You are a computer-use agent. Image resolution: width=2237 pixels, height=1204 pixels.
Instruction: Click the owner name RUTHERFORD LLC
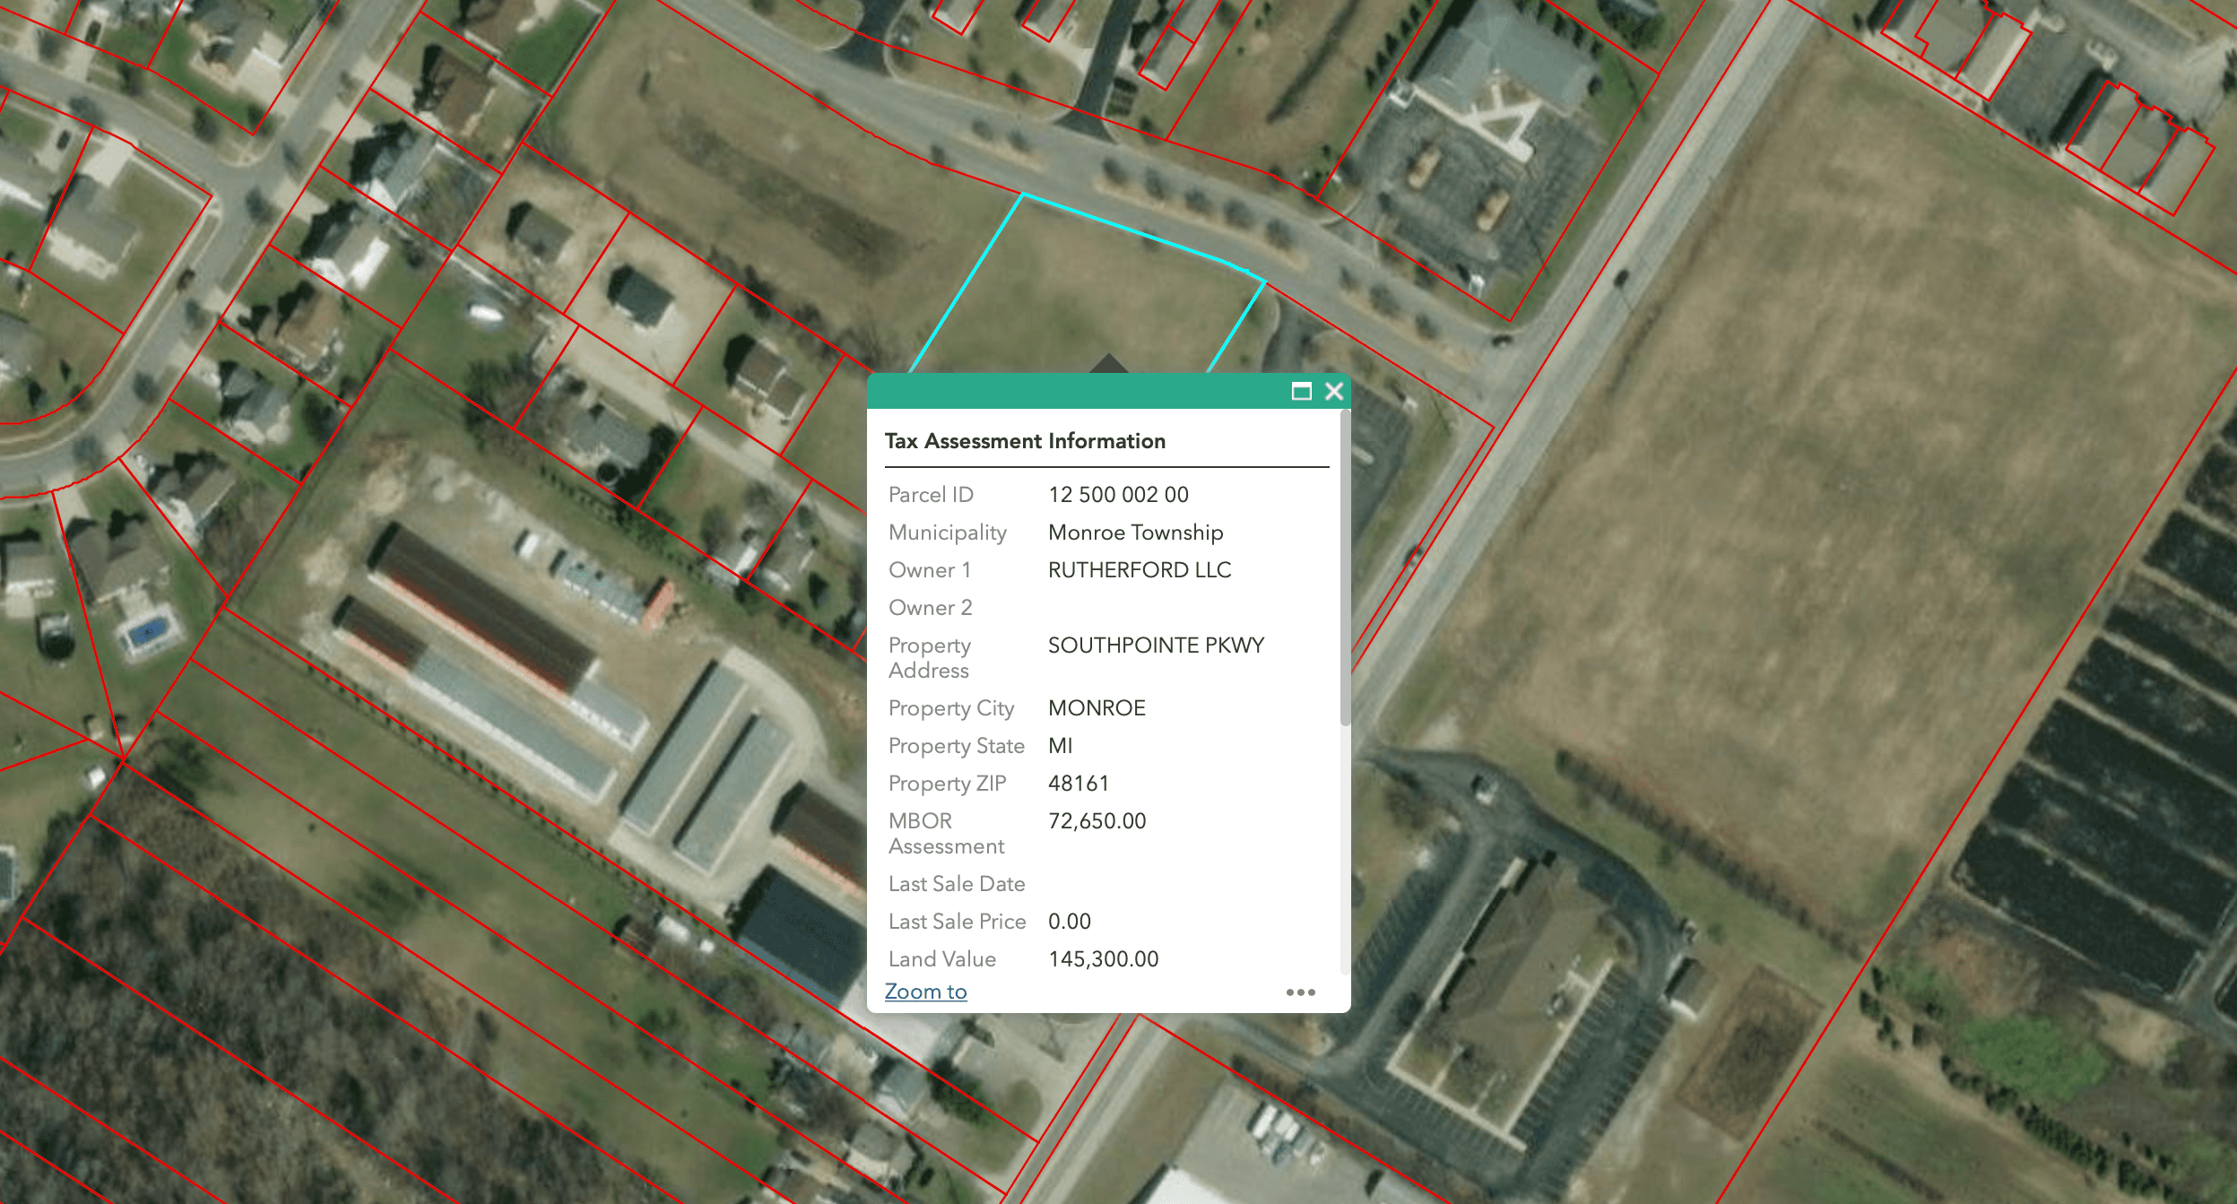pyautogui.click(x=1140, y=570)
